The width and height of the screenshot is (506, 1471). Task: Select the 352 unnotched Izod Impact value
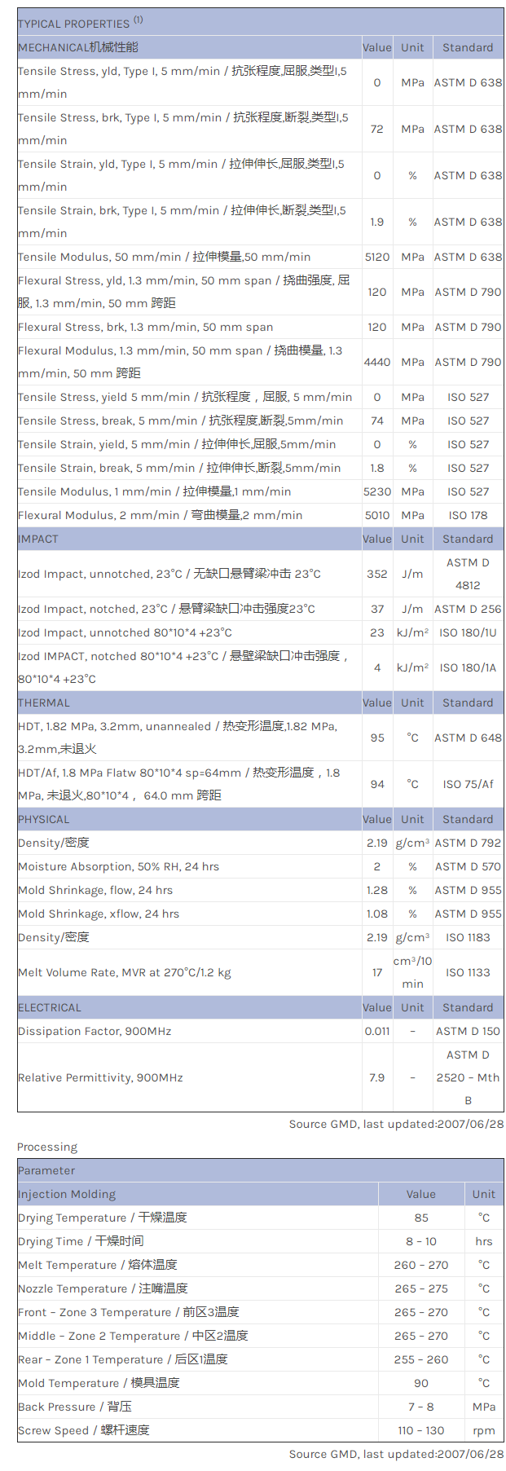pyautogui.click(x=376, y=574)
